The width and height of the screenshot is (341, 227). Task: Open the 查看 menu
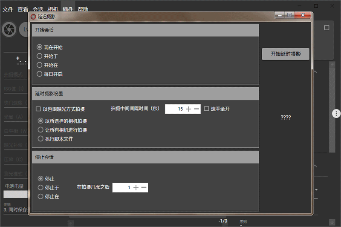(23, 9)
